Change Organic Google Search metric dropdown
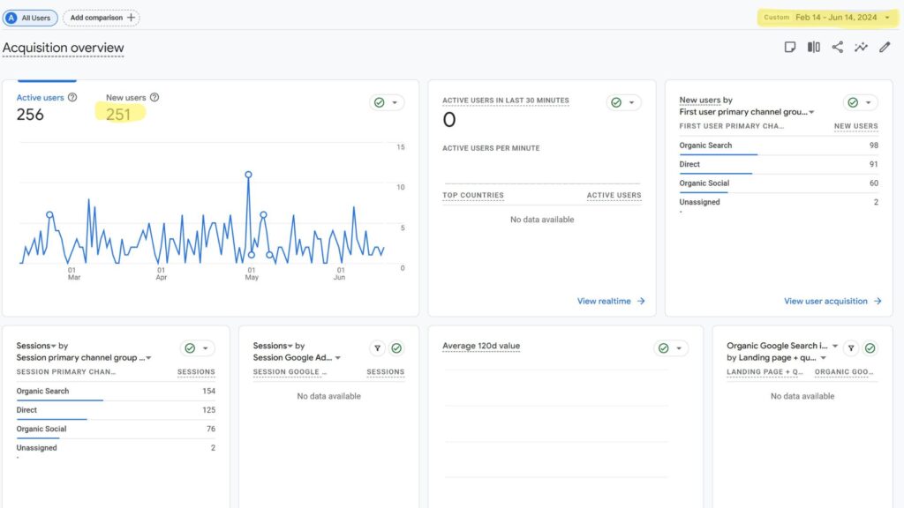The height and width of the screenshot is (508, 904). [x=782, y=346]
